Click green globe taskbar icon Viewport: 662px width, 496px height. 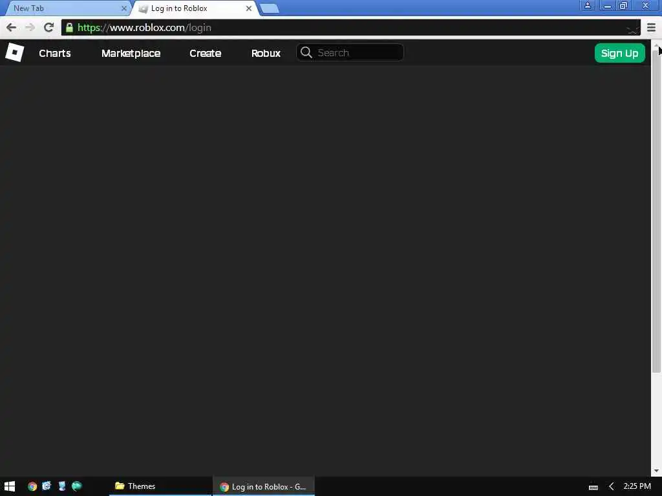77,486
